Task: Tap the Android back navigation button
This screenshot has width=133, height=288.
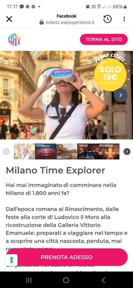Action: pyautogui.click(x=103, y=280)
